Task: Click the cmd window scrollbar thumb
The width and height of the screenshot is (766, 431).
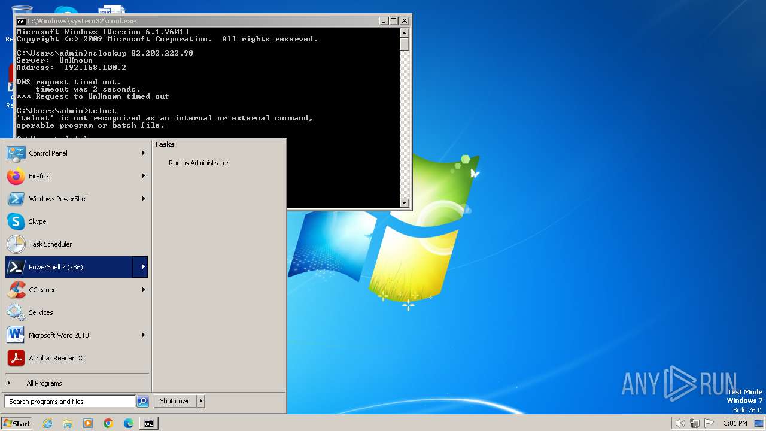Action: coord(405,44)
